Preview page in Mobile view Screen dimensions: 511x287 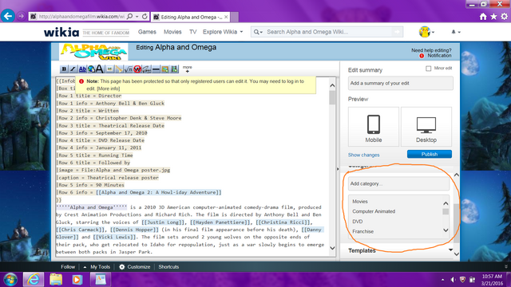pos(374,127)
